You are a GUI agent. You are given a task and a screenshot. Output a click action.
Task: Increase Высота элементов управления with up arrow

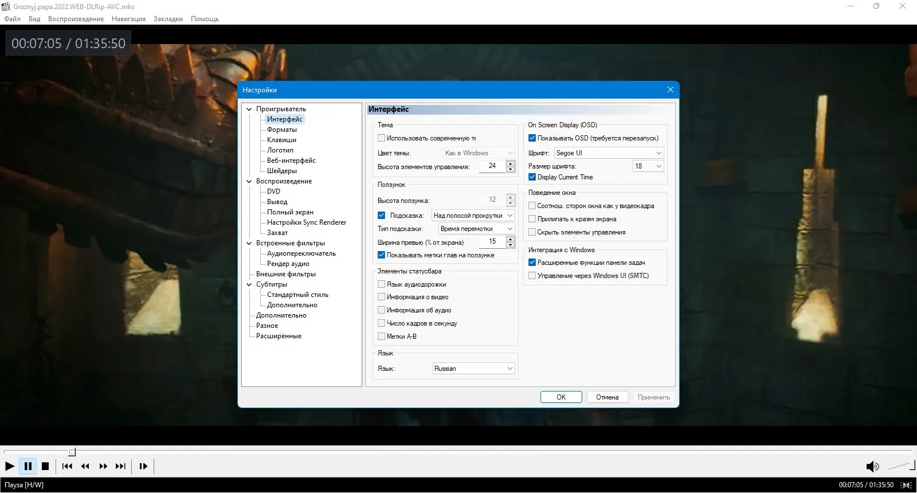click(510, 163)
